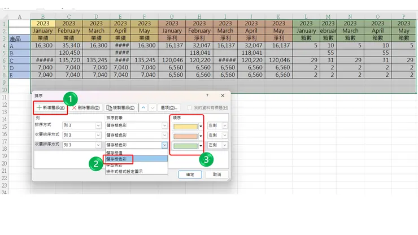Click the 排序方式 row label

[43, 125]
